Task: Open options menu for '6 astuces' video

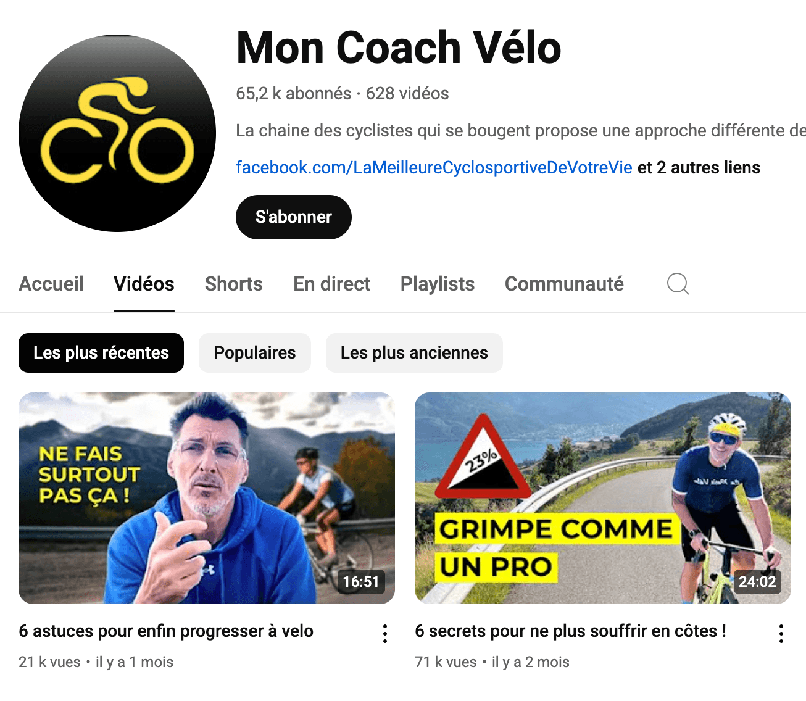Action: click(x=385, y=634)
